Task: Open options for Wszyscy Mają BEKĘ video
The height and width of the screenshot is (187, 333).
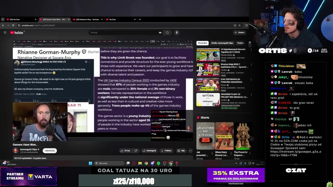Action: coord(251,65)
